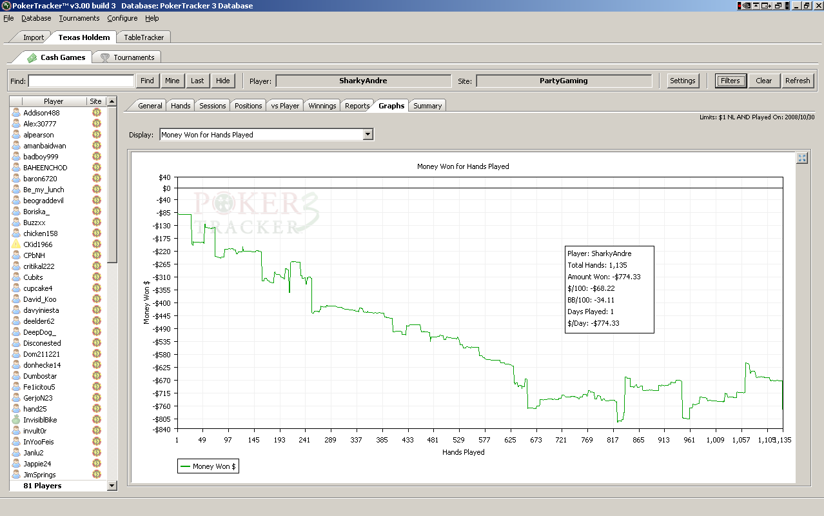Maximize the graph using the expand icon
The image size is (824, 516).
pos(801,158)
